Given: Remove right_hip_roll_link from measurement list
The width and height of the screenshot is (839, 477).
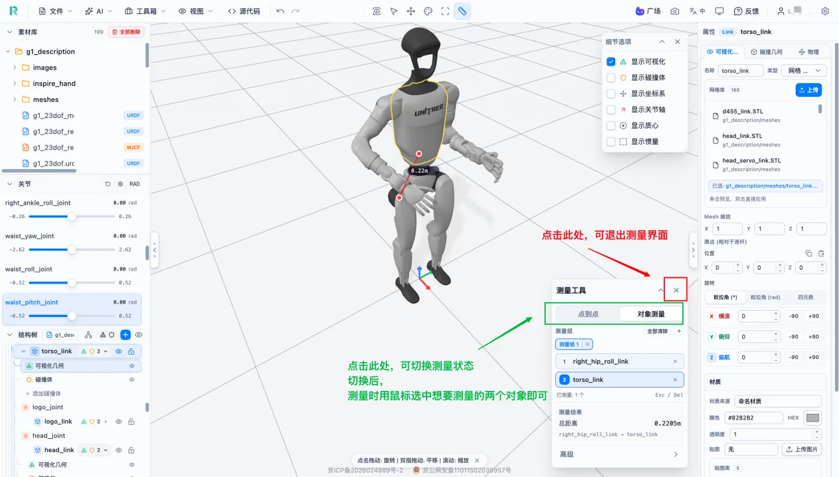Looking at the screenshot, I should point(675,362).
